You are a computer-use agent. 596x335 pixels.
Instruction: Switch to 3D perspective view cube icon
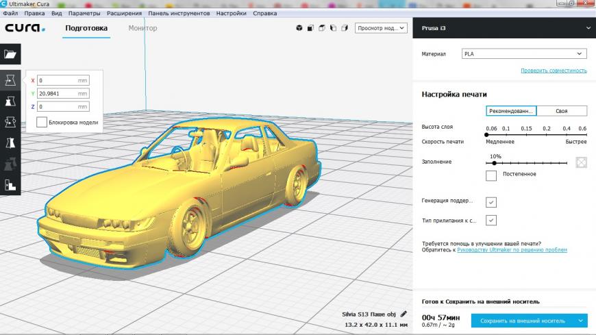299,28
